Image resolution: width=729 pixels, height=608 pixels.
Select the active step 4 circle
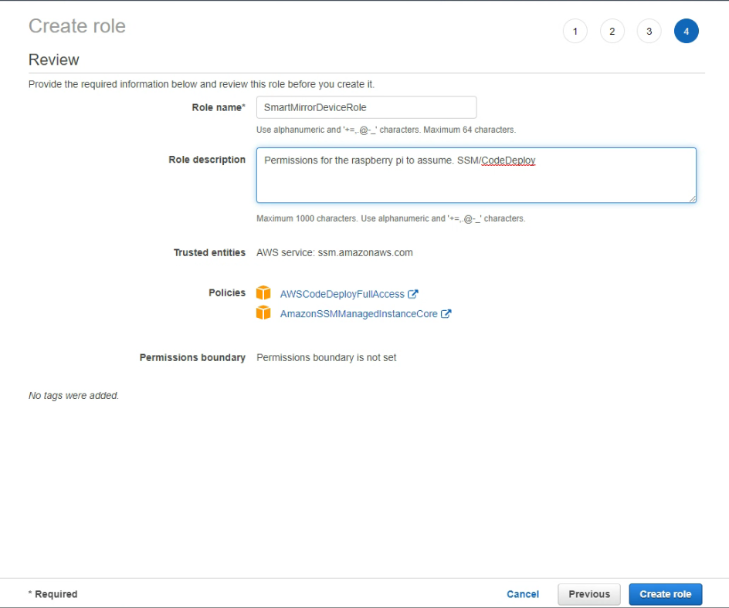pyautogui.click(x=687, y=31)
